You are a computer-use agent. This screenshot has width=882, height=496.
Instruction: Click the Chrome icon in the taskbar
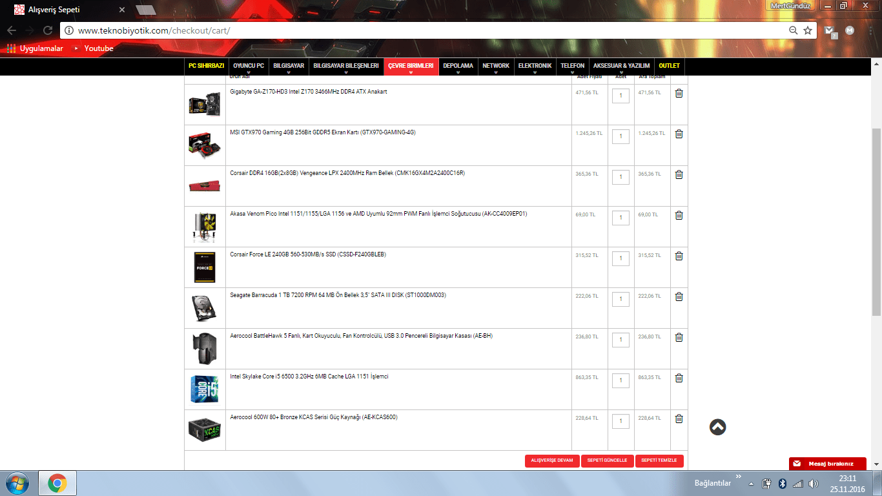57,483
